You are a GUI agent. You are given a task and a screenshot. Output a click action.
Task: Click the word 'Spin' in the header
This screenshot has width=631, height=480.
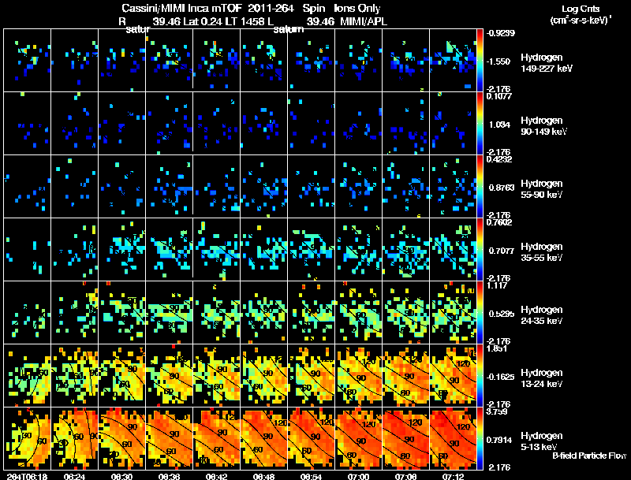click(x=313, y=9)
